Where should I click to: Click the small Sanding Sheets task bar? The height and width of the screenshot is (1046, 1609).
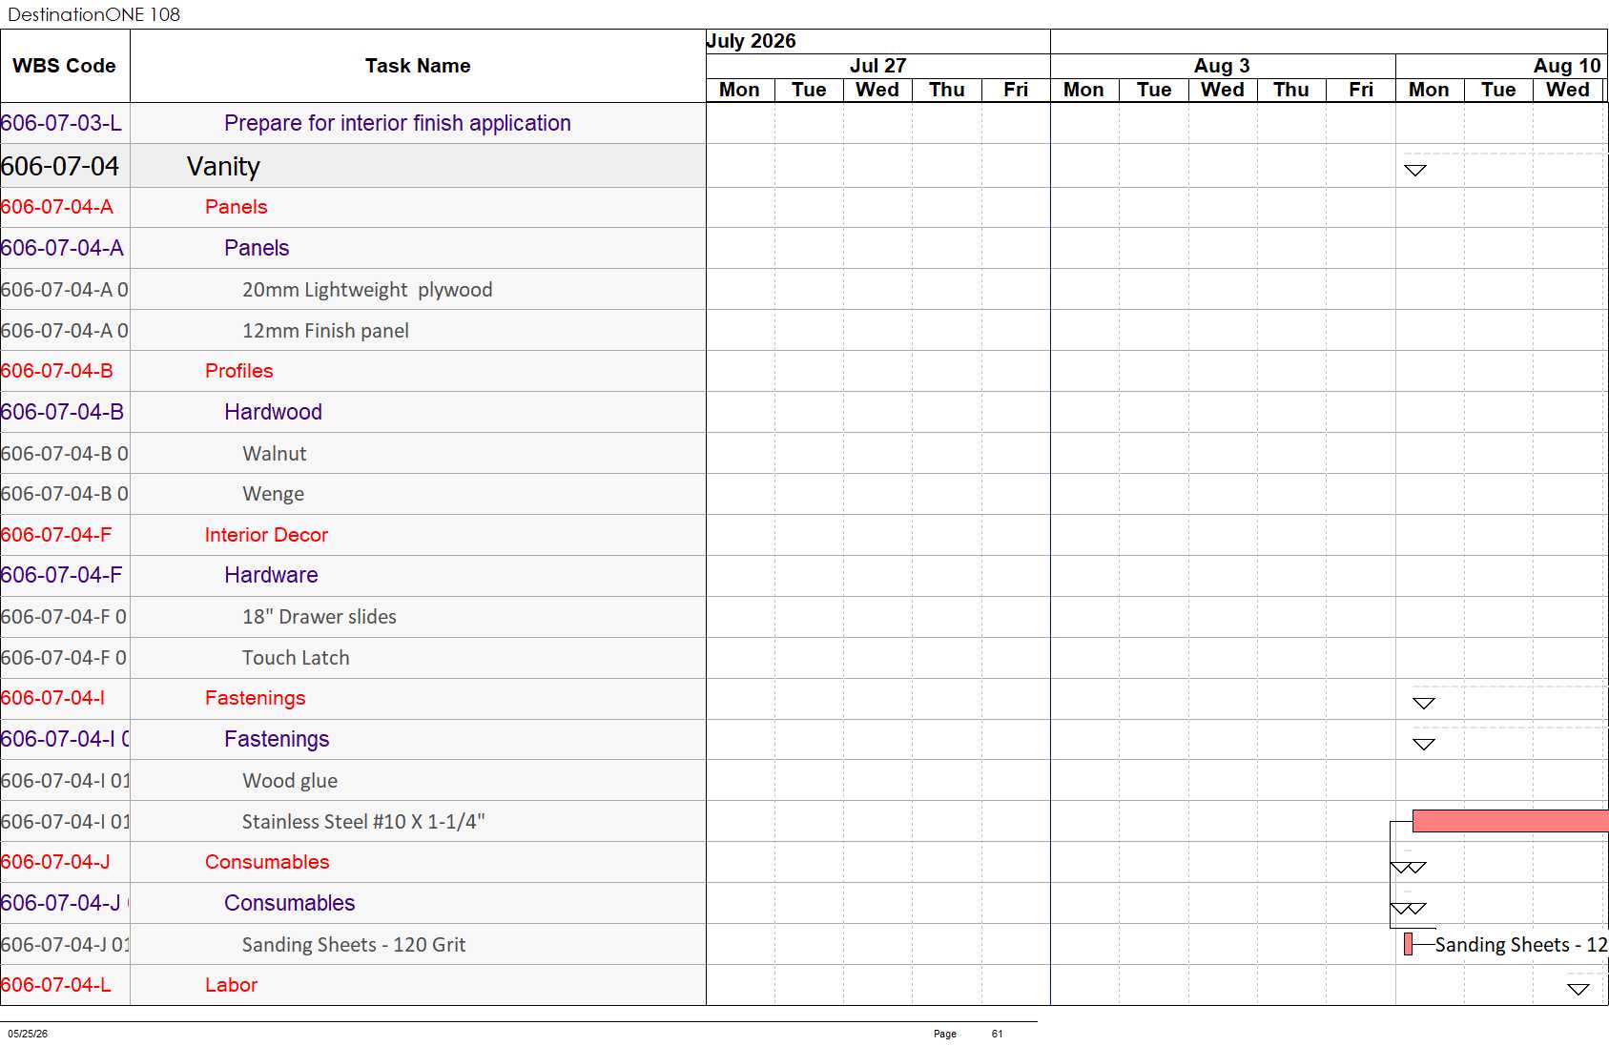point(1408,945)
